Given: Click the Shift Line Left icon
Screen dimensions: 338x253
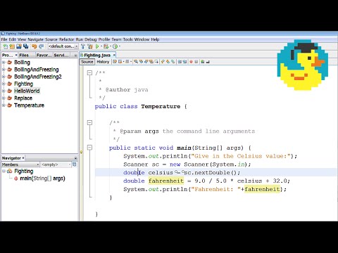Looking at the screenshot, I should 180,62.
